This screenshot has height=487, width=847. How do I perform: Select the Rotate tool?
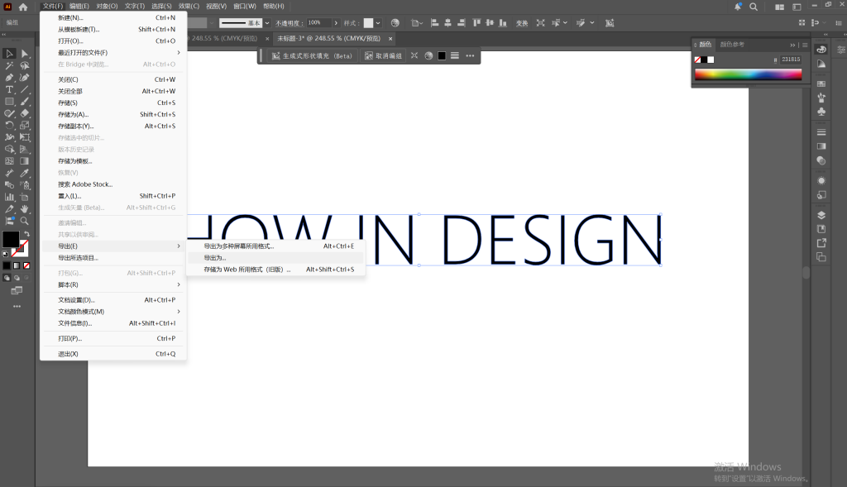9,125
